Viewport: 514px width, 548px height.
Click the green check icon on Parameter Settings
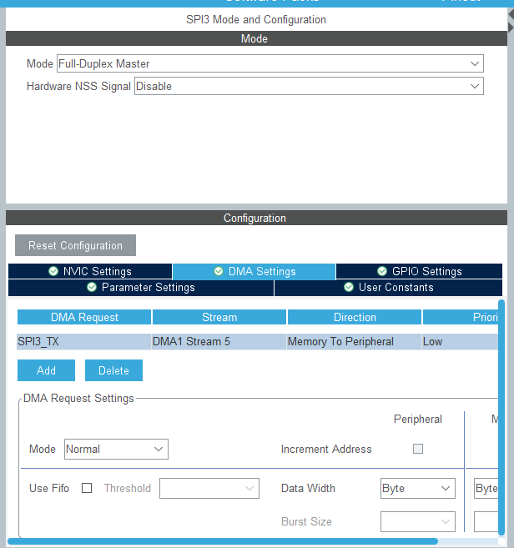pyautogui.click(x=92, y=287)
